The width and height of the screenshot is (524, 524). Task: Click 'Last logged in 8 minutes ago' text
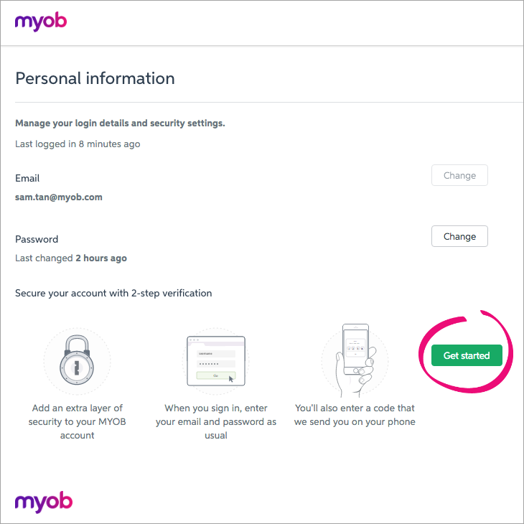coord(78,144)
